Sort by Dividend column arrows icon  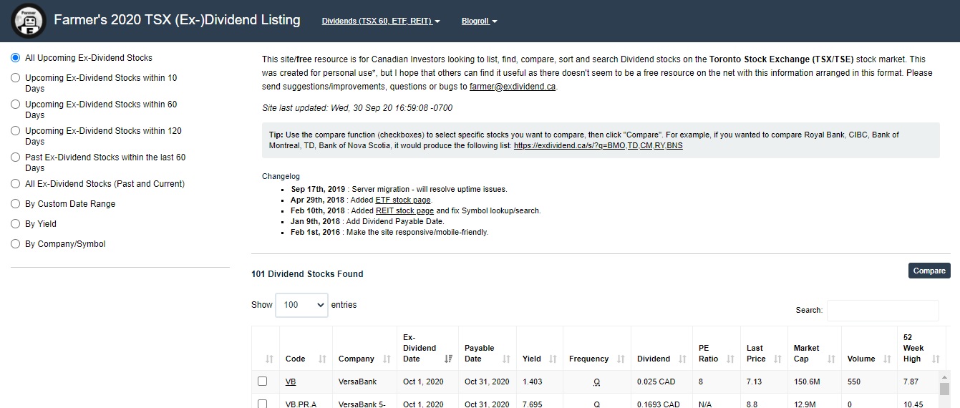(682, 359)
